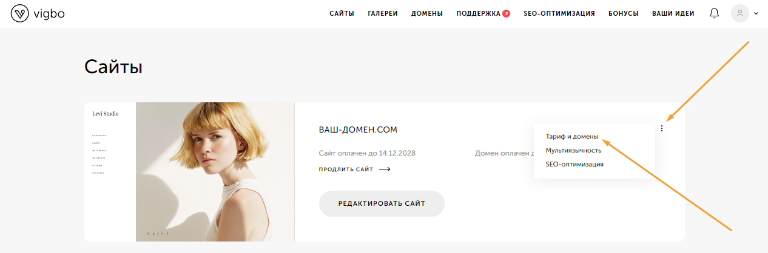Open the Домены navigation item
The image size is (768, 253).
[427, 13]
